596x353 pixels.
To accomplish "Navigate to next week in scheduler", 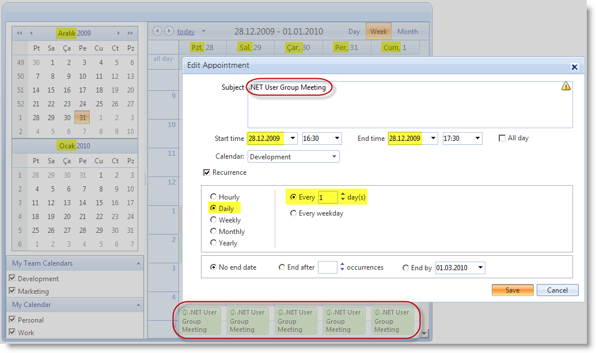I will [x=169, y=30].
